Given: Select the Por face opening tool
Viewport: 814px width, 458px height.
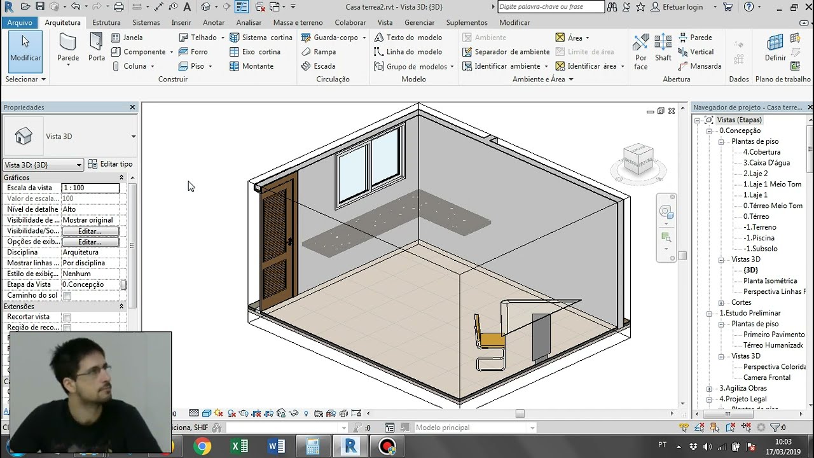Looking at the screenshot, I should 641,51.
